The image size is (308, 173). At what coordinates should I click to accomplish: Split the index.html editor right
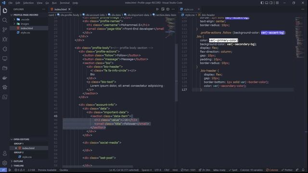168,9
